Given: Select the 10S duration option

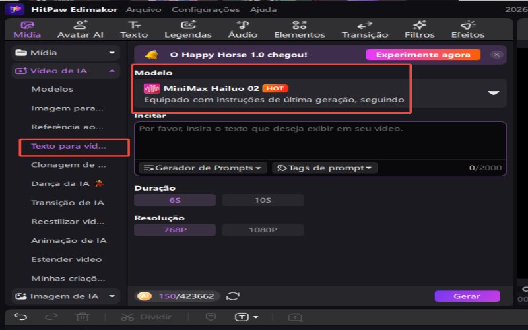Looking at the screenshot, I should [263, 200].
